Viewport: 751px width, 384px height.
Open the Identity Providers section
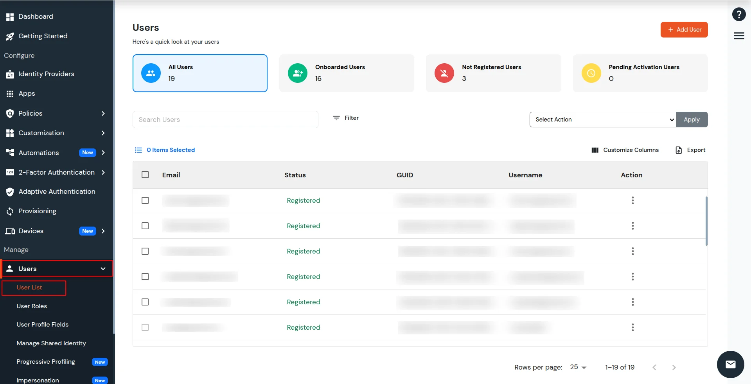[47, 74]
